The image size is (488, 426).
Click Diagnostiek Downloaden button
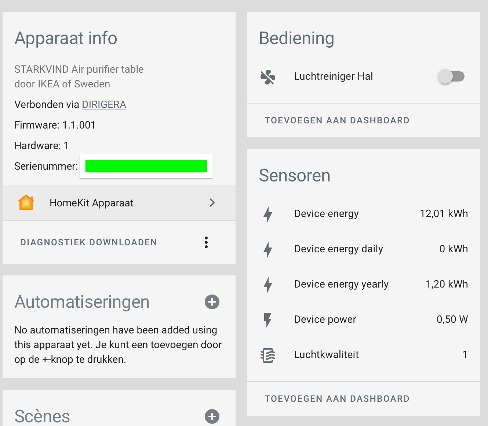89,242
